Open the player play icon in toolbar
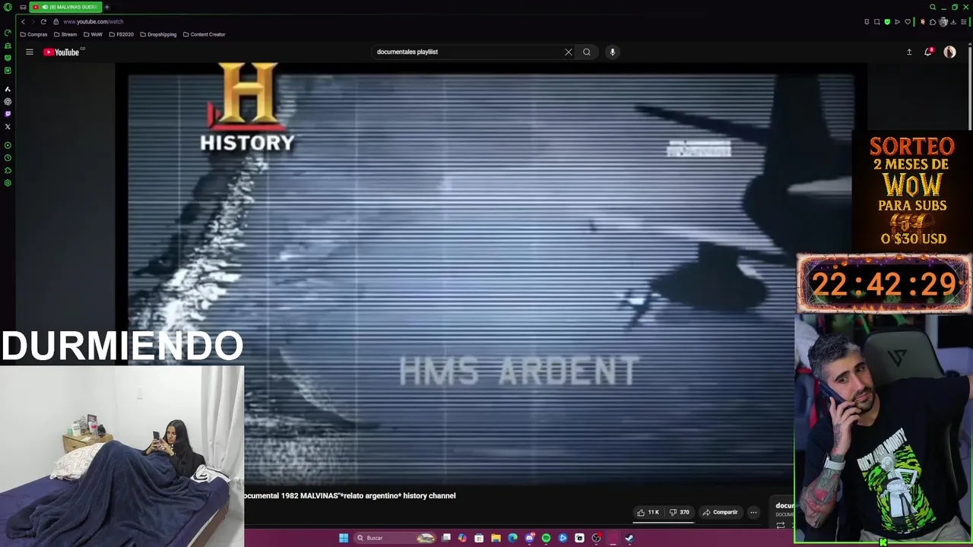This screenshot has height=547, width=973. click(x=897, y=21)
